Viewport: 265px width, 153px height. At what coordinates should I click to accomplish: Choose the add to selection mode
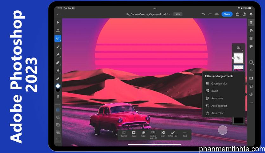(x=58, y=118)
